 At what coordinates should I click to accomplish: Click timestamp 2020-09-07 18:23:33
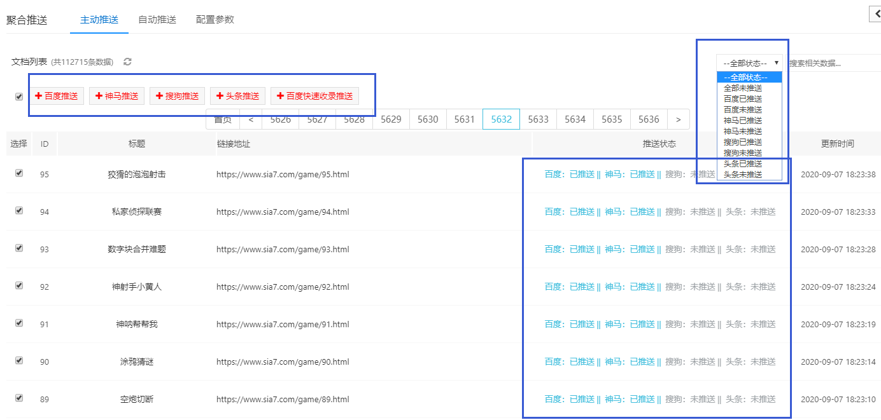pyautogui.click(x=838, y=212)
